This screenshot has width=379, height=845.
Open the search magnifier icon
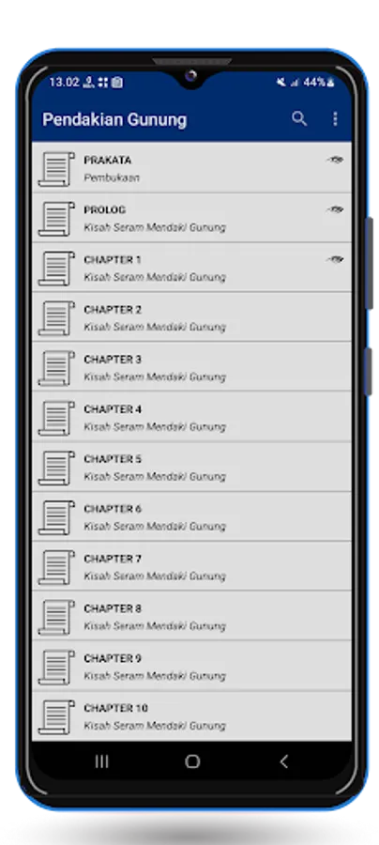point(299,119)
